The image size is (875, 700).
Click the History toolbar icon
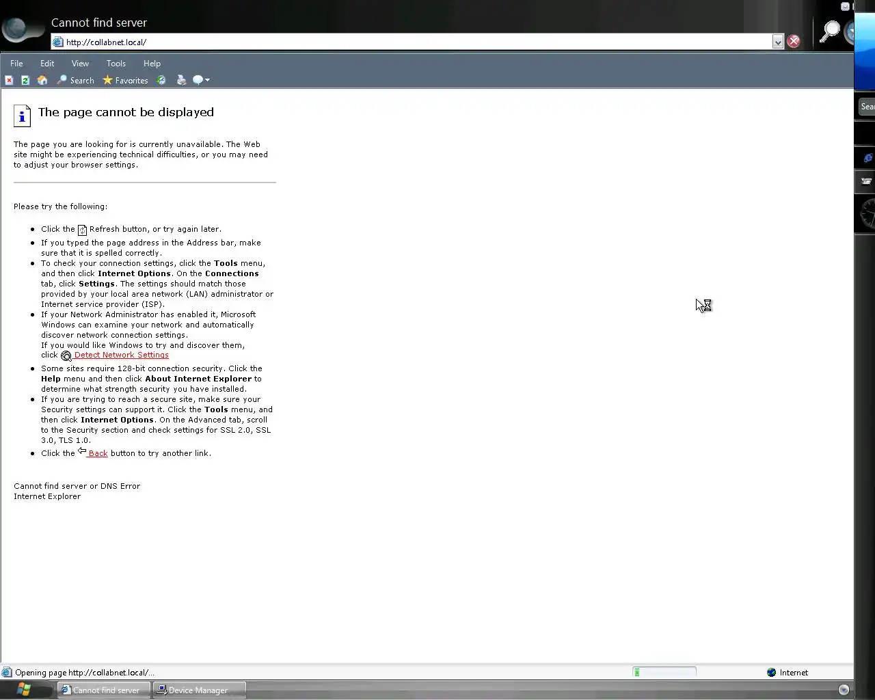[161, 81]
